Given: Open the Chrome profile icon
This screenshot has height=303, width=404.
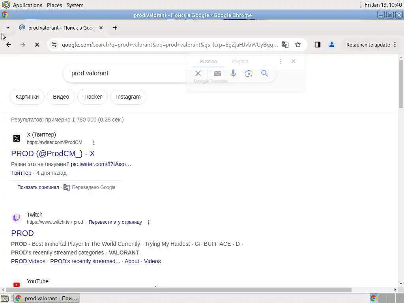Looking at the screenshot, I should (331, 45).
